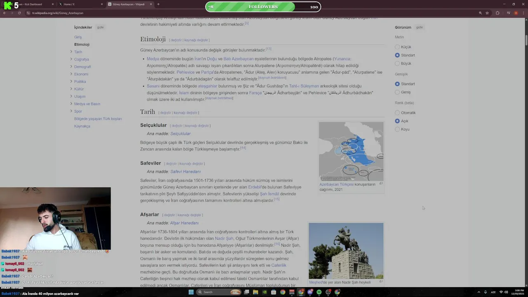Screen dimensions: 528x297
Task: Hide the İçindekiler sidebar with gizle
Action: [x=100, y=27]
